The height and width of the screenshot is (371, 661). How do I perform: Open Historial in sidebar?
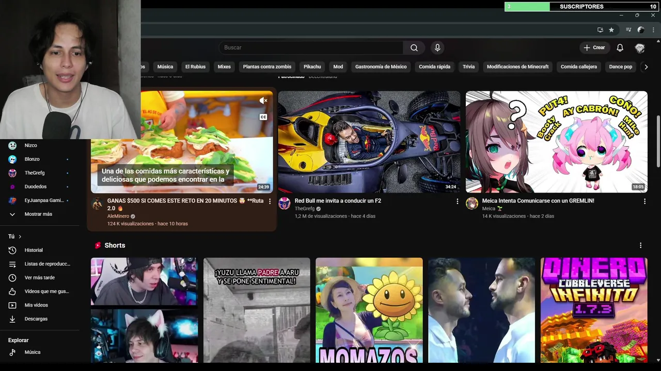(x=39, y=250)
